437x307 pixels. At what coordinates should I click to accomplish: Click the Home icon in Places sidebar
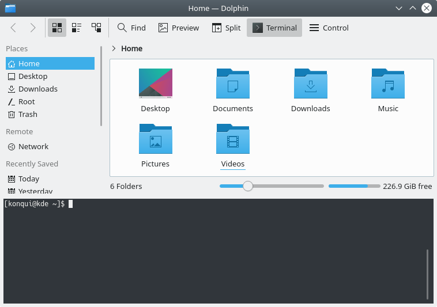12,64
